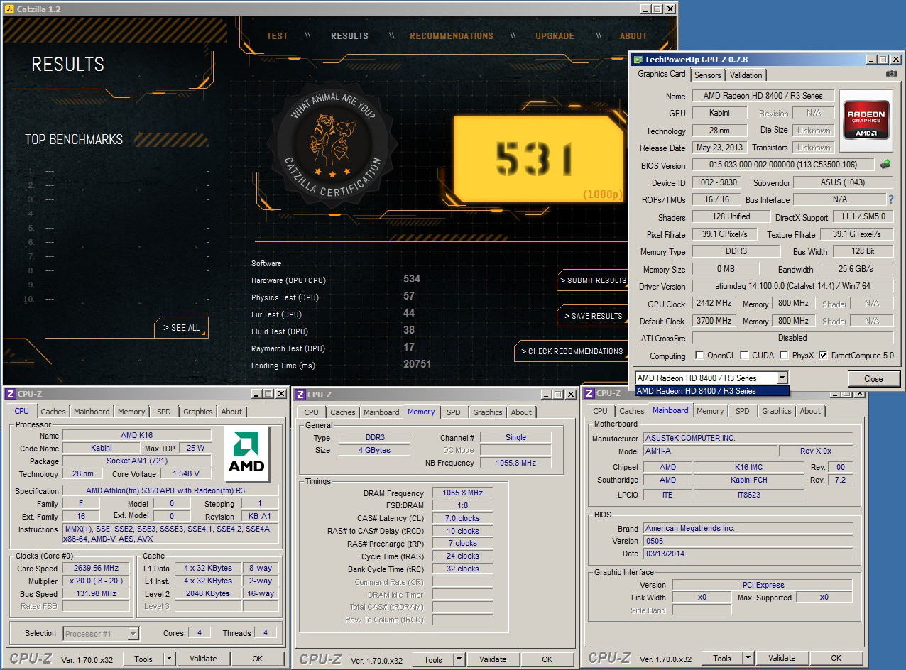This screenshot has height=670, width=906.
Task: Enable the OpenCL checkbox
Action: [699, 356]
